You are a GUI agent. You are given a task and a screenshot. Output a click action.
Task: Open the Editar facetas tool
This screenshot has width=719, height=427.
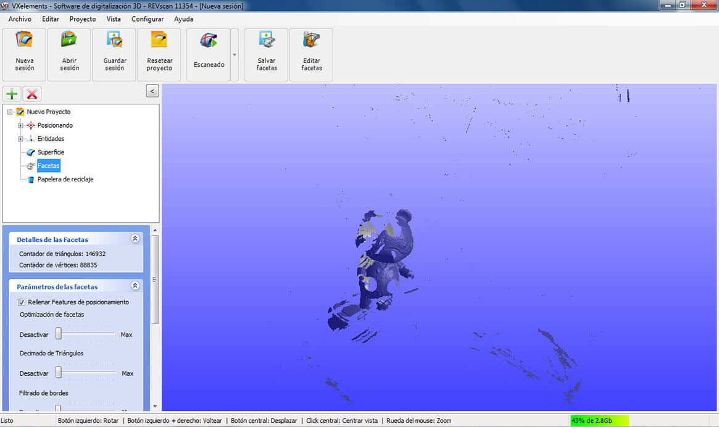coord(311,54)
